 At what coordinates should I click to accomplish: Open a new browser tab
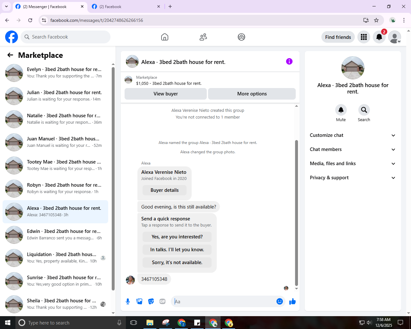click(x=170, y=6)
